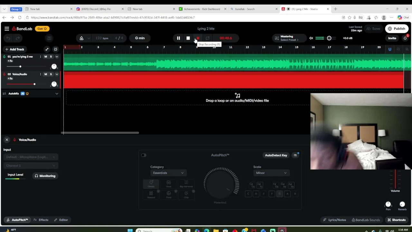Open keyboard Shortcuts
The height and width of the screenshot is (232, 412).
click(x=397, y=220)
